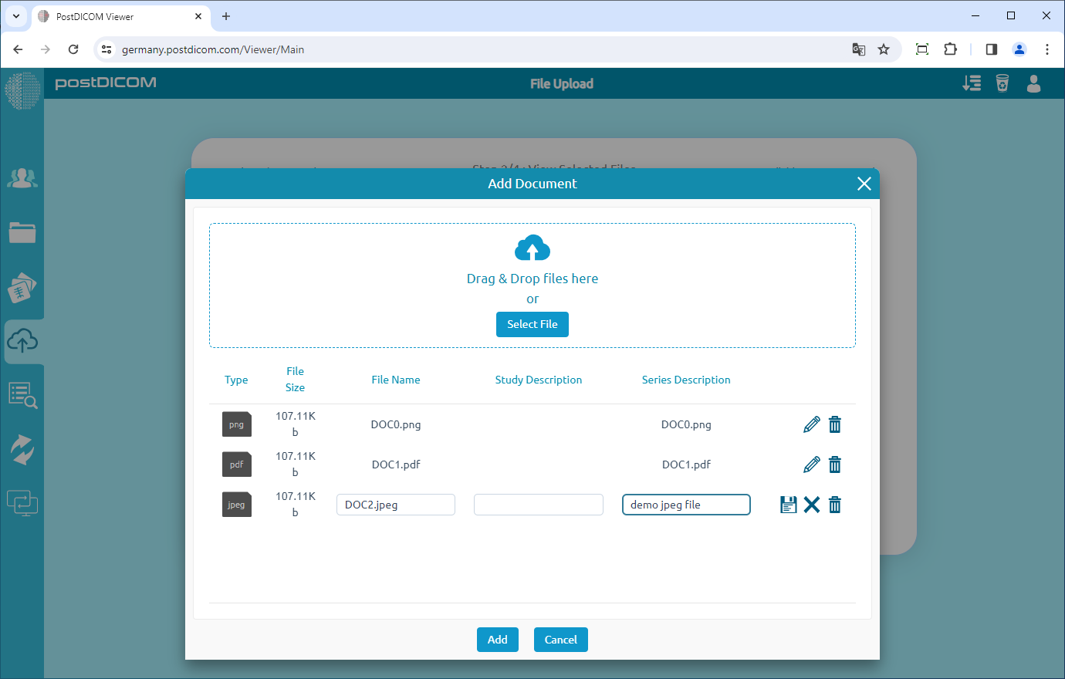Select the cloud Upload icon in sidebar
1065x679 pixels.
pyautogui.click(x=22, y=341)
